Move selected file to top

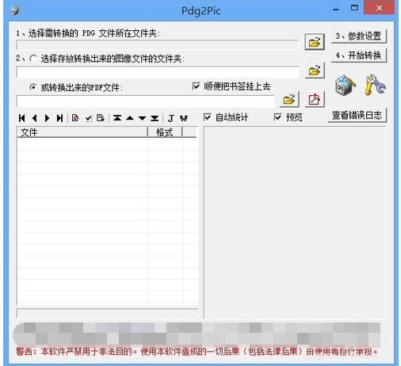point(117,118)
